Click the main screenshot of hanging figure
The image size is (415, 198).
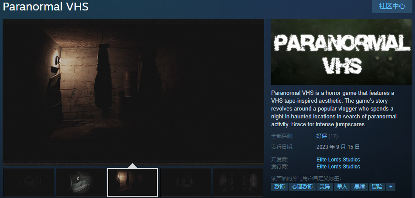[133, 92]
